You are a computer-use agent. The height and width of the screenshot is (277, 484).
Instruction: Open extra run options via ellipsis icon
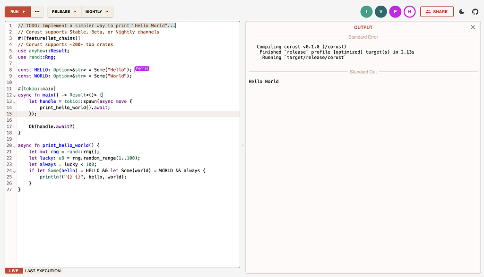(36, 12)
